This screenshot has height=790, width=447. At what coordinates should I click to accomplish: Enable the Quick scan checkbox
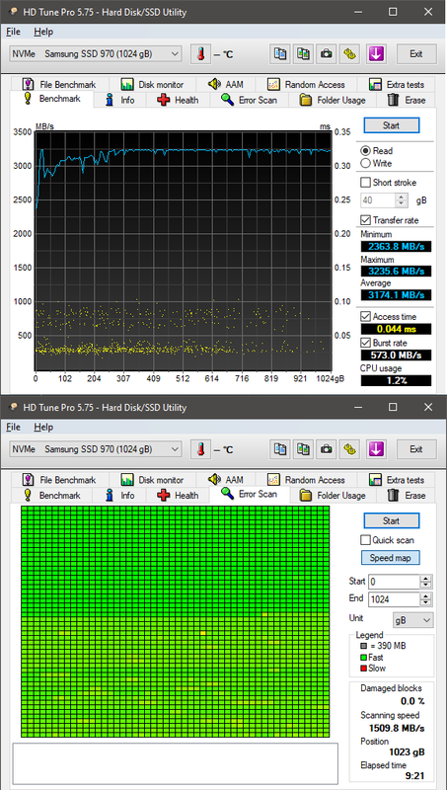point(365,540)
